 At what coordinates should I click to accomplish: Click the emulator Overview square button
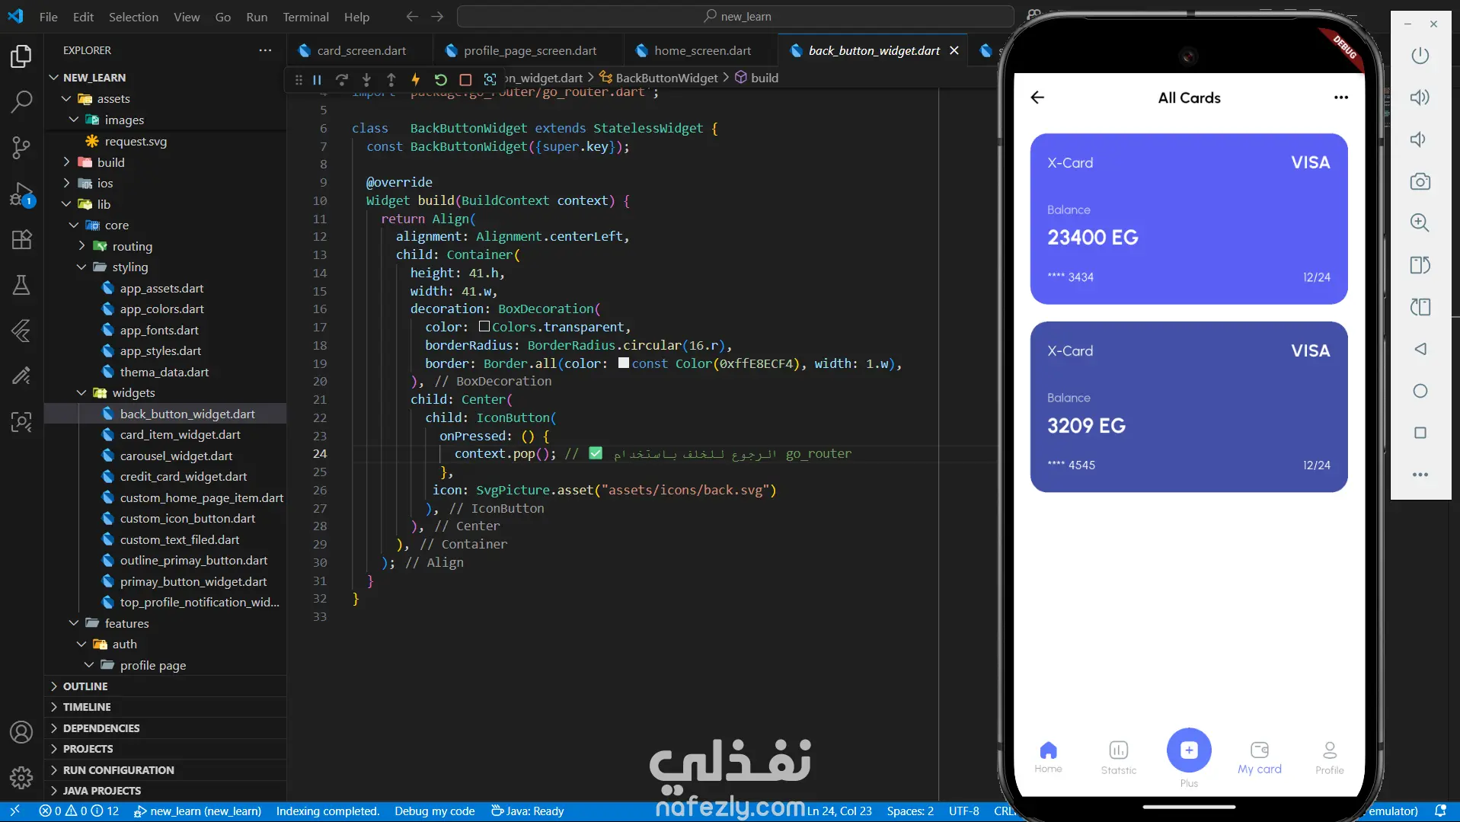tap(1420, 433)
